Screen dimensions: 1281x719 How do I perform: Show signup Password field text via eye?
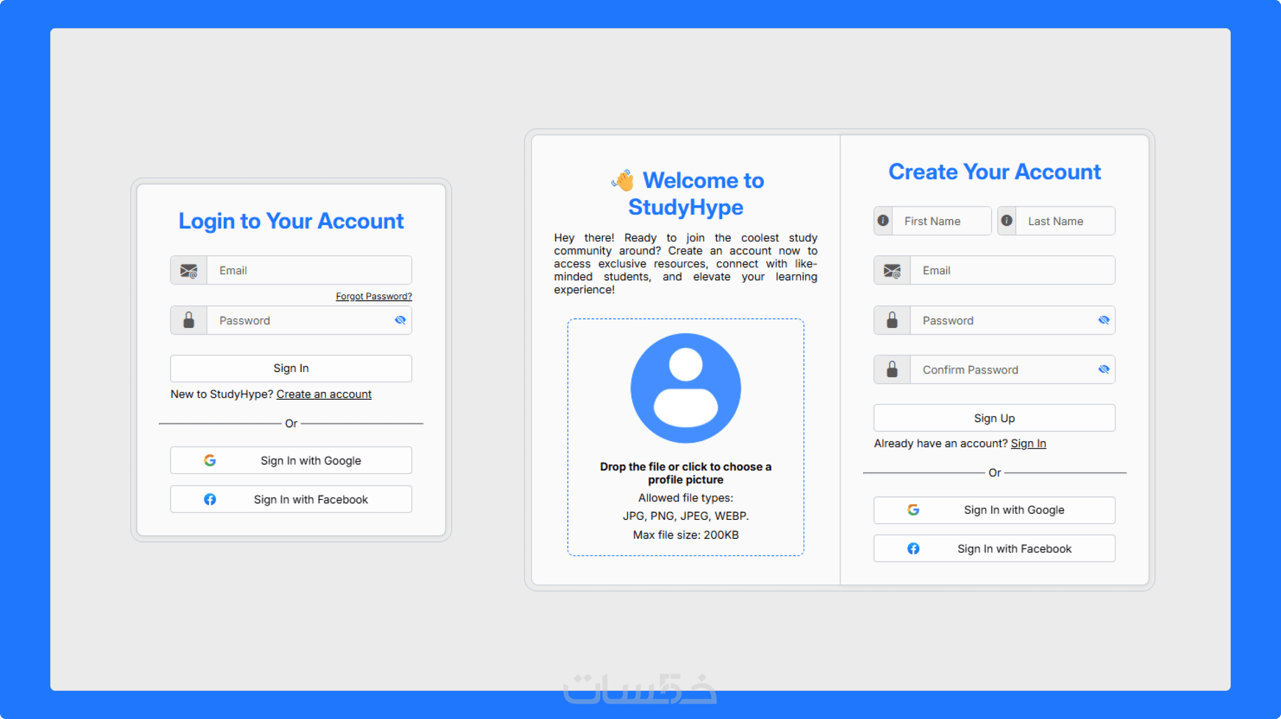[1103, 320]
